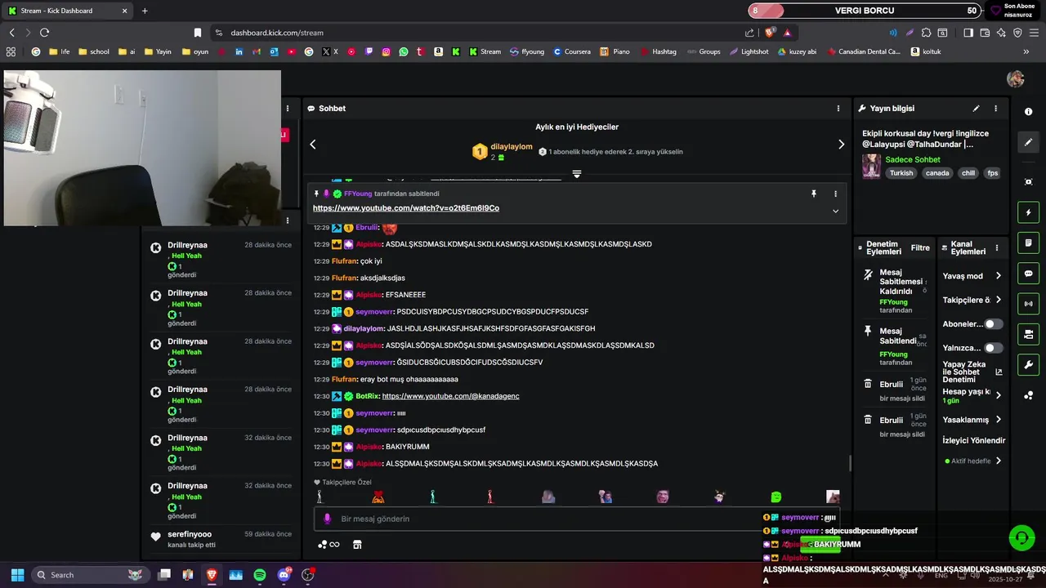Viewport: 1046px width, 588px height.
Task: Click the chill tag
Action: tap(968, 173)
